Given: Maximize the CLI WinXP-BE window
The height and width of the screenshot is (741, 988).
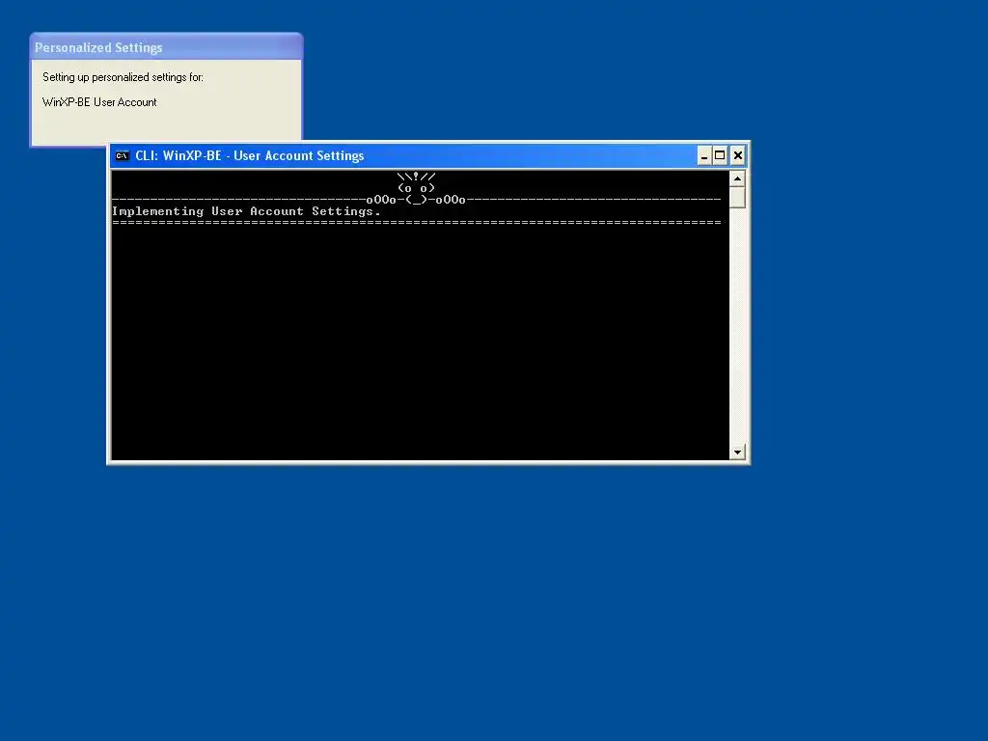Looking at the screenshot, I should (x=720, y=155).
